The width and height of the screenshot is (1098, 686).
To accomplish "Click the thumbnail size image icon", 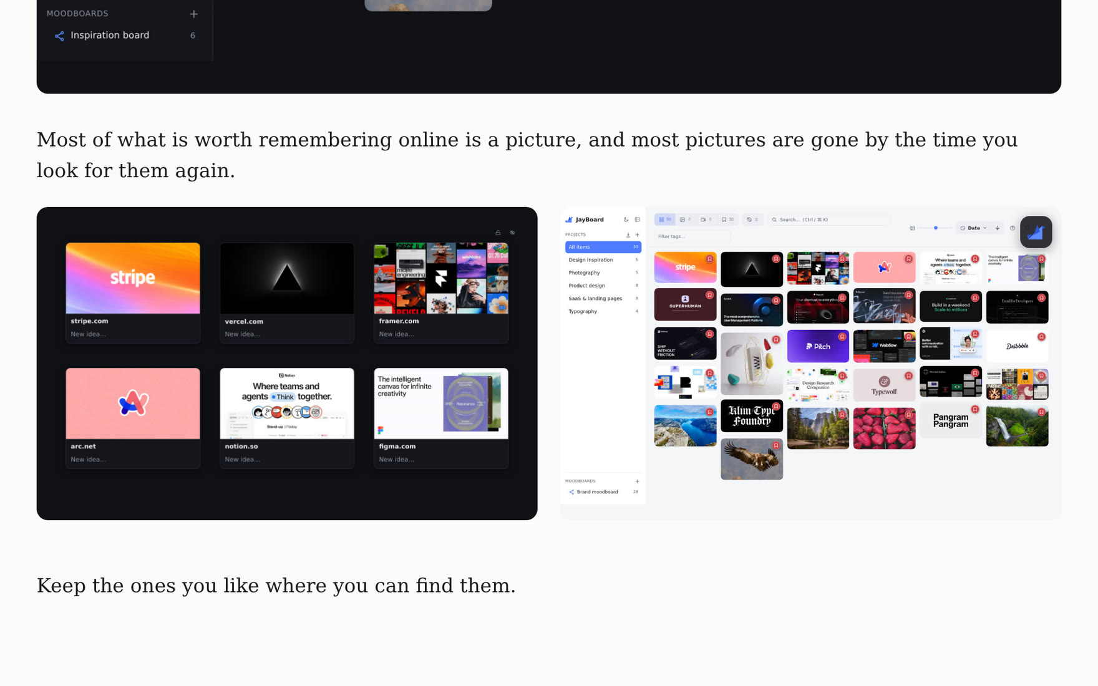I will [x=913, y=228].
